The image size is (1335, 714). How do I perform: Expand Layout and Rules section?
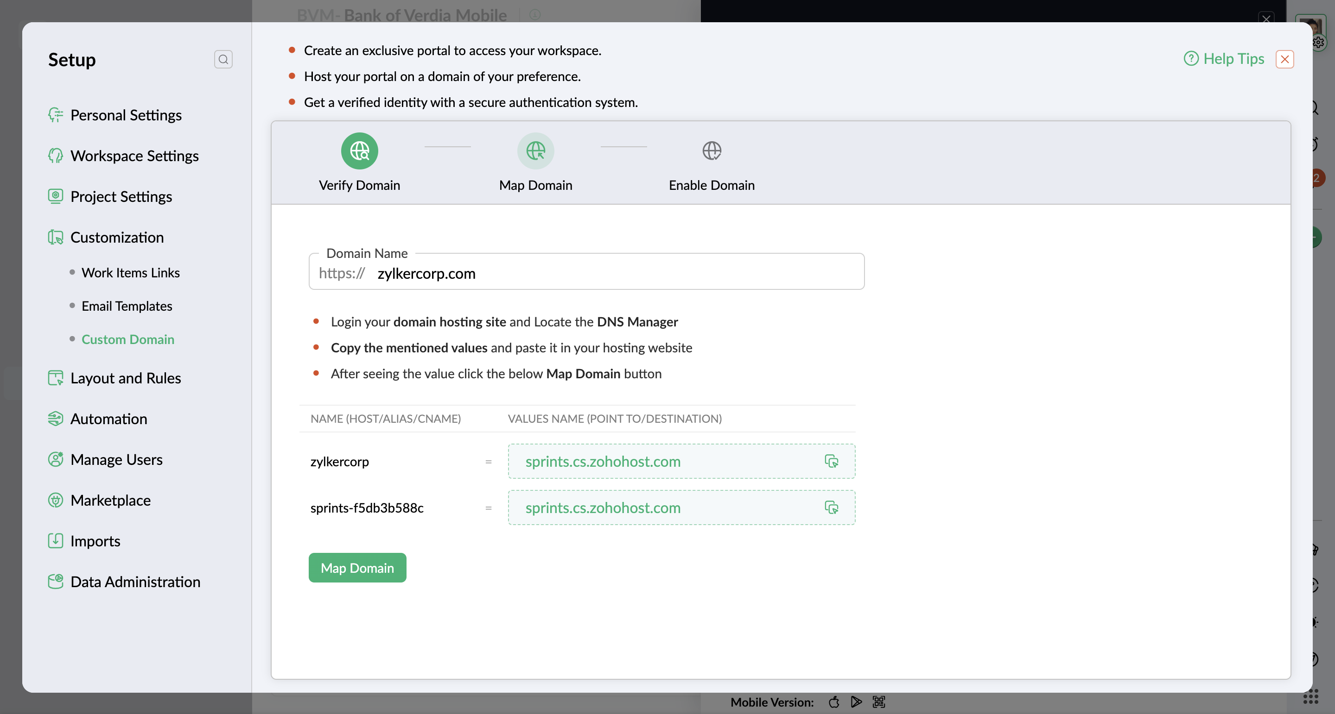(x=126, y=378)
